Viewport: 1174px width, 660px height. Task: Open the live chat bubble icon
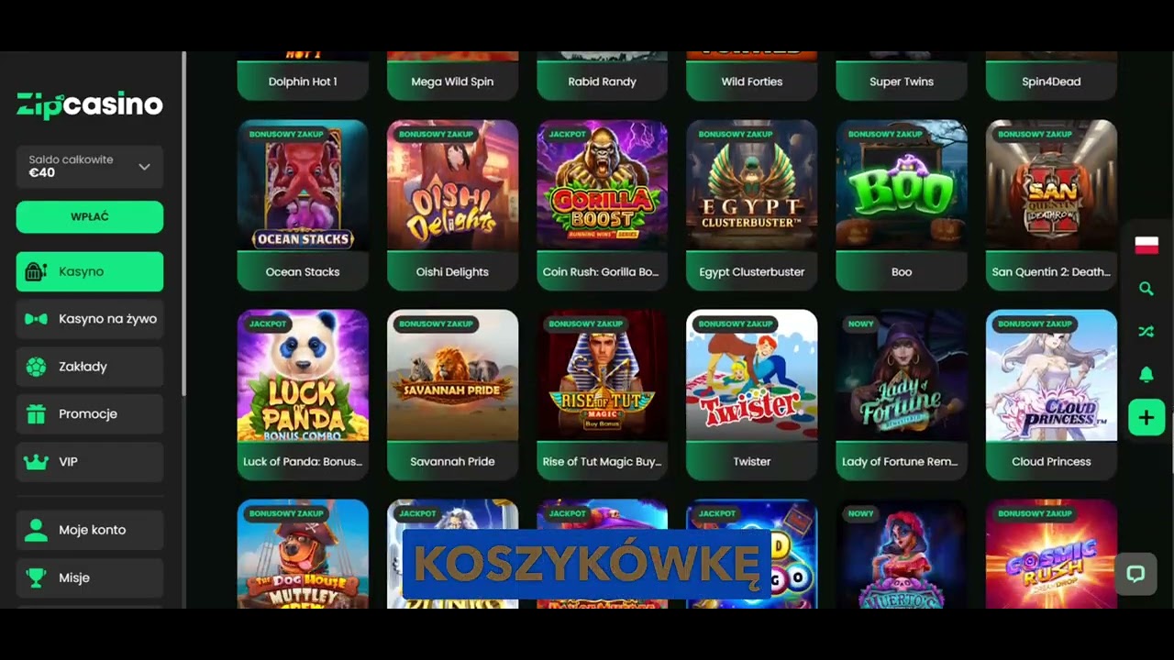click(x=1135, y=575)
